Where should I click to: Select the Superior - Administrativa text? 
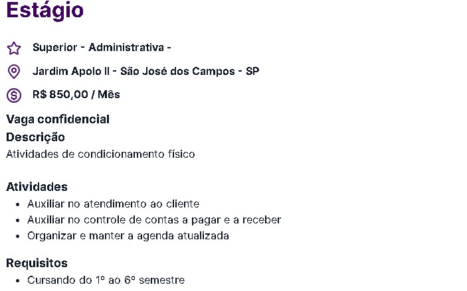click(x=102, y=48)
